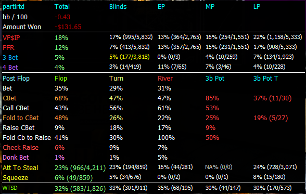The width and height of the screenshot is (306, 194).
Task: Click the 4 Bet stat label
Action: (x=10, y=68)
